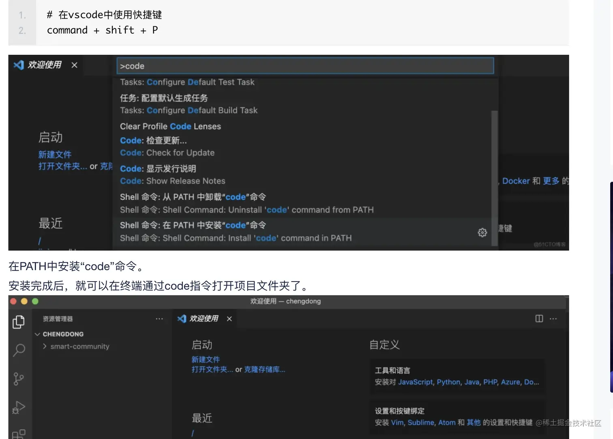Choose Code: 检查更新... entry
Image resolution: width=613 pixels, height=439 pixels.
(302, 146)
